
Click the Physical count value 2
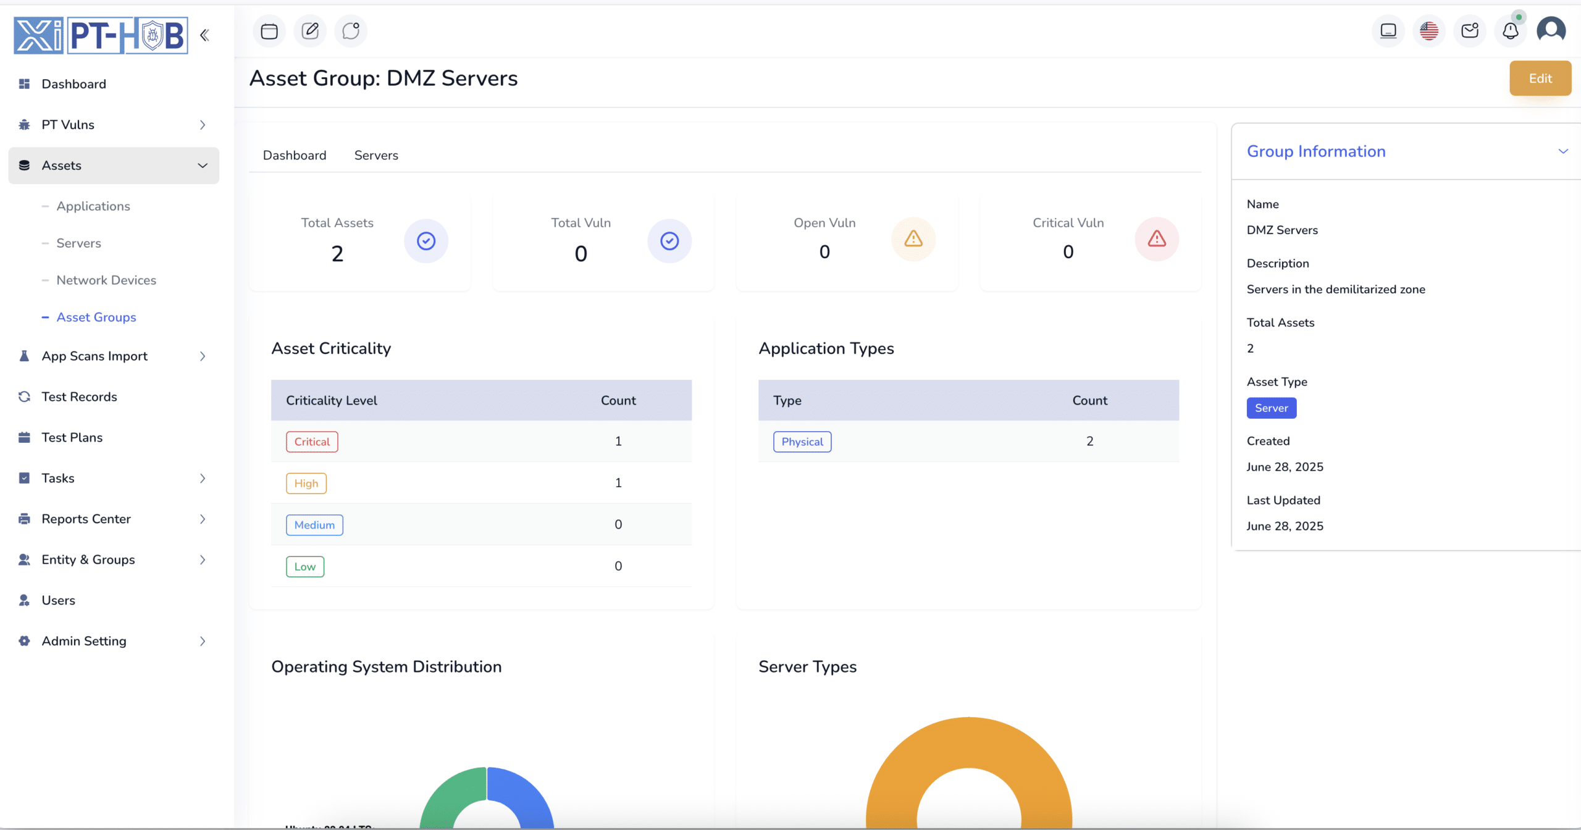click(1090, 442)
